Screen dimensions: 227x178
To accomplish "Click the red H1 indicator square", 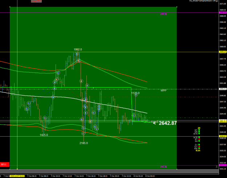I will (x=199, y=139).
